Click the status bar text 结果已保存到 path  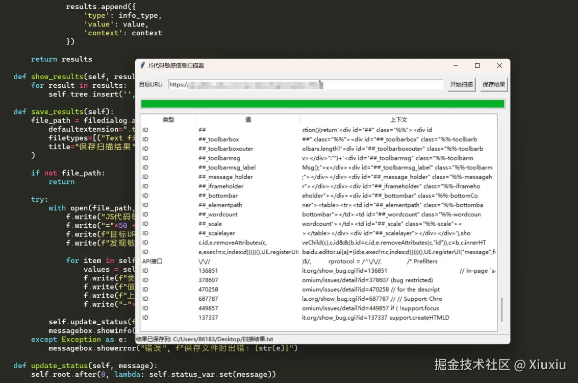coord(205,339)
